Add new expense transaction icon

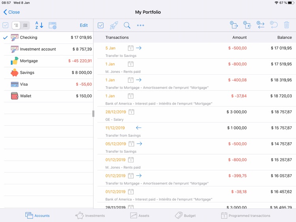234,25
